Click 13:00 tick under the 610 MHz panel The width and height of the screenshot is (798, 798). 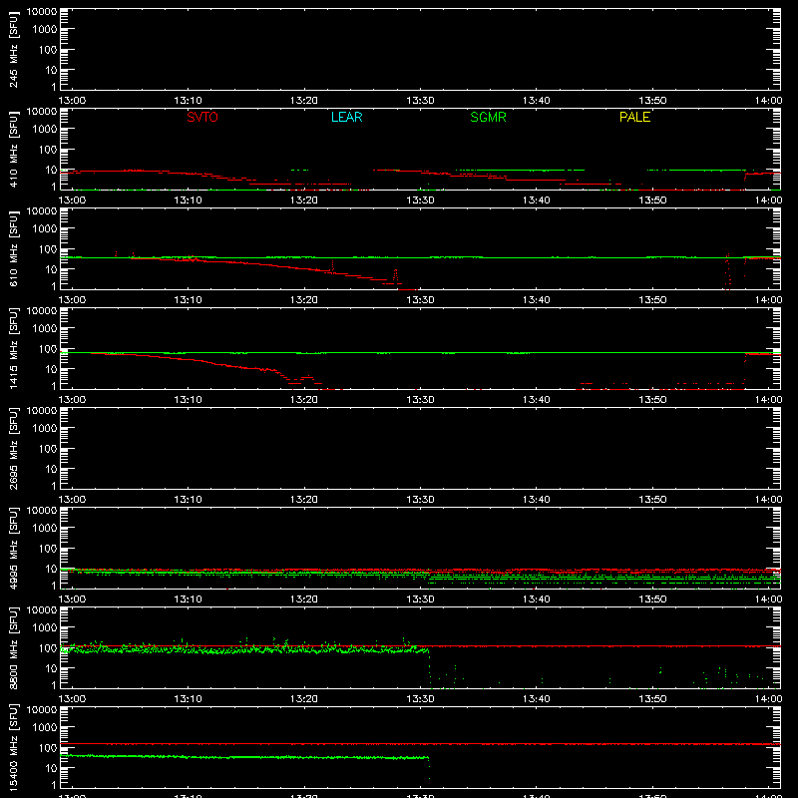pyautogui.click(x=72, y=300)
